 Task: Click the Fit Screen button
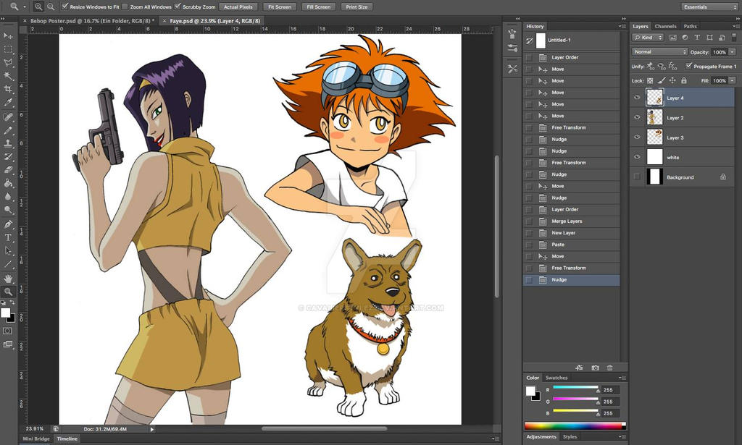pos(280,7)
